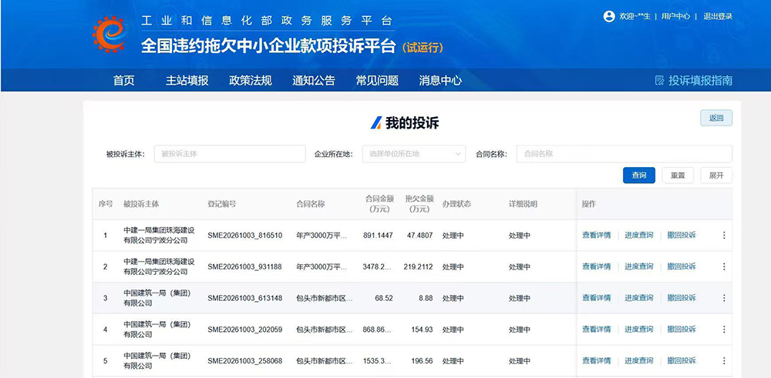Click 撤回投诉 for SME20261003_258068

pos(682,361)
